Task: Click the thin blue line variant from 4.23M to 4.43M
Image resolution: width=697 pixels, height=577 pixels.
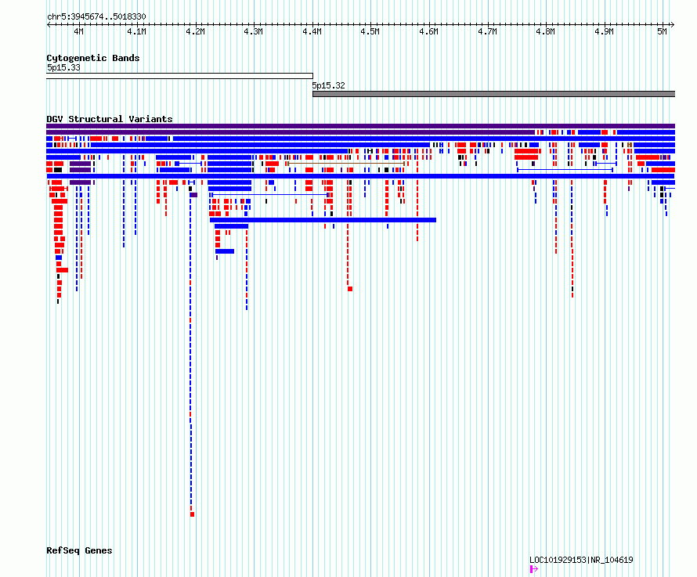Action: coord(270,195)
